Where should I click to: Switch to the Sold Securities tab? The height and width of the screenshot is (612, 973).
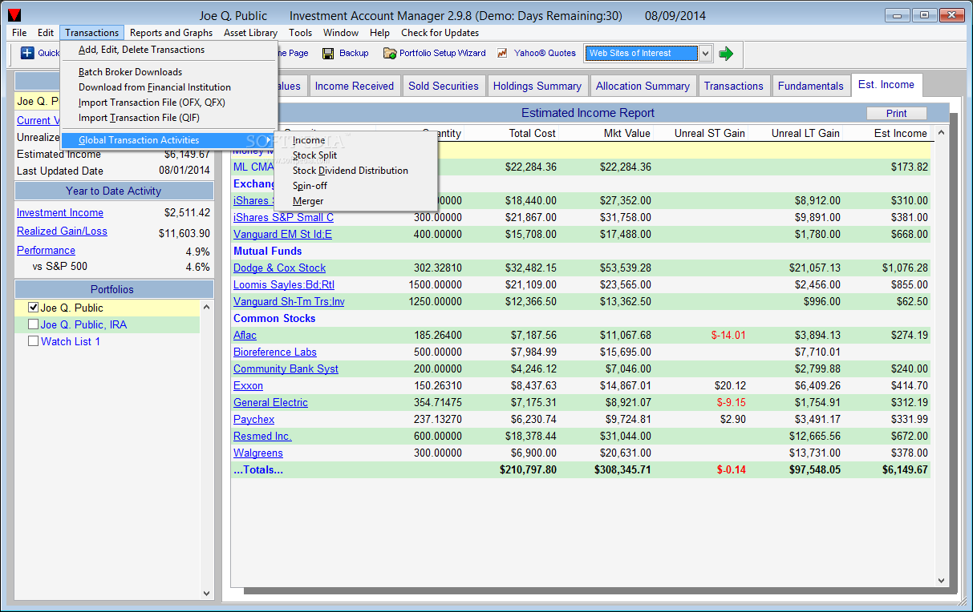pos(444,86)
